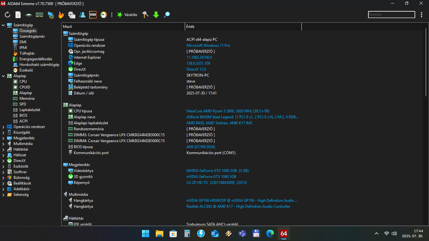Click the Refresh toolbar icon
Image resolution: width=429 pixels, height=241 pixels.
tap(8, 15)
